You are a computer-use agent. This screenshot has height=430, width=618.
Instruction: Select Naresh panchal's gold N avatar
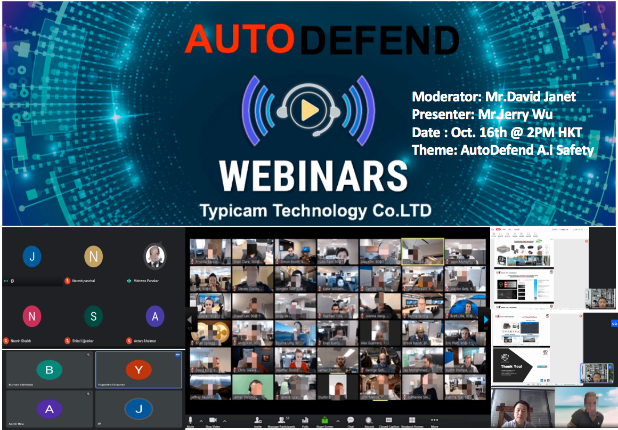tap(93, 256)
